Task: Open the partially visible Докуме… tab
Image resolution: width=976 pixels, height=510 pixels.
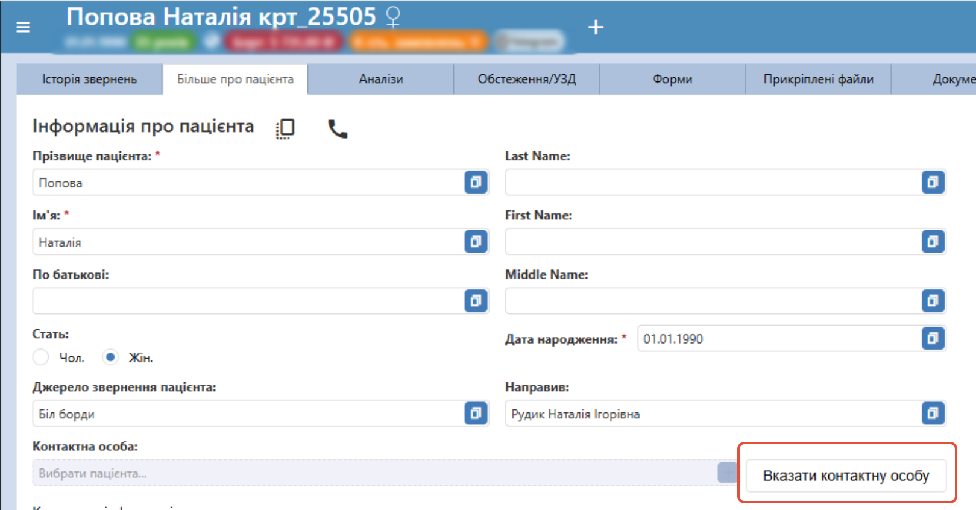Action: click(x=934, y=80)
